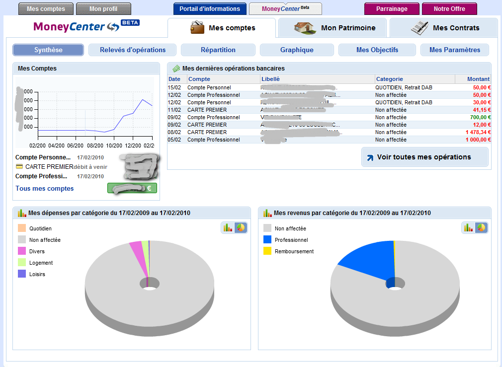Show revenues chart as bar graph
This screenshot has height=367, width=502.
(x=469, y=227)
